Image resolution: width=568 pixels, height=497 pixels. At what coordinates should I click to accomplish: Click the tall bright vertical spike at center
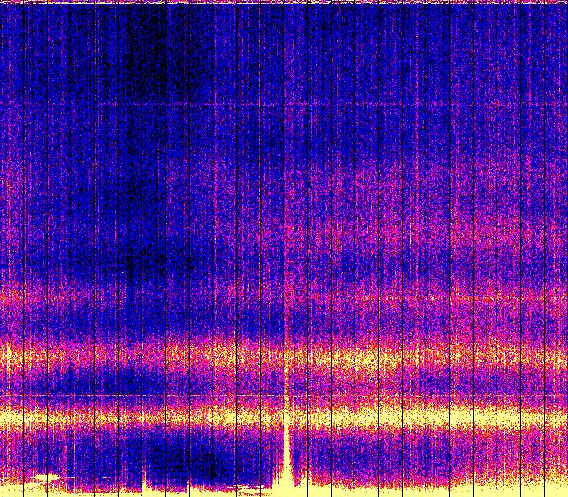click(288, 426)
